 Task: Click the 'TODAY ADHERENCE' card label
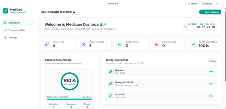click(208, 42)
